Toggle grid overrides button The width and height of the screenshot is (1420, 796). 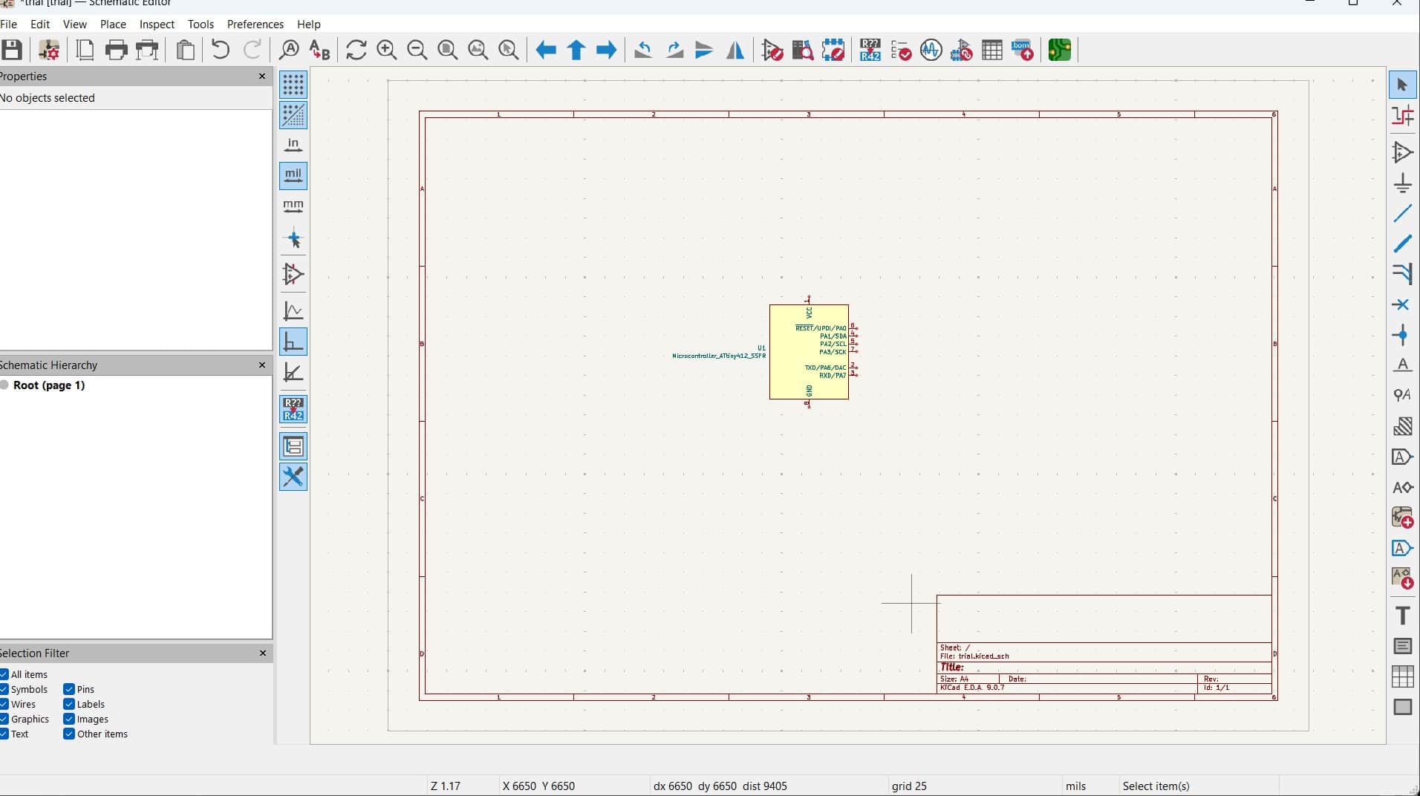click(293, 115)
